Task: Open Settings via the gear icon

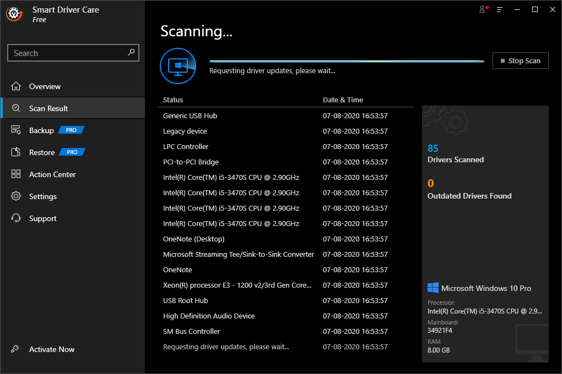Action: [17, 196]
